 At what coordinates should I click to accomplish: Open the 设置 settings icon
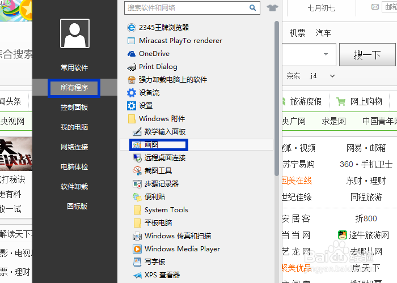click(x=132, y=106)
